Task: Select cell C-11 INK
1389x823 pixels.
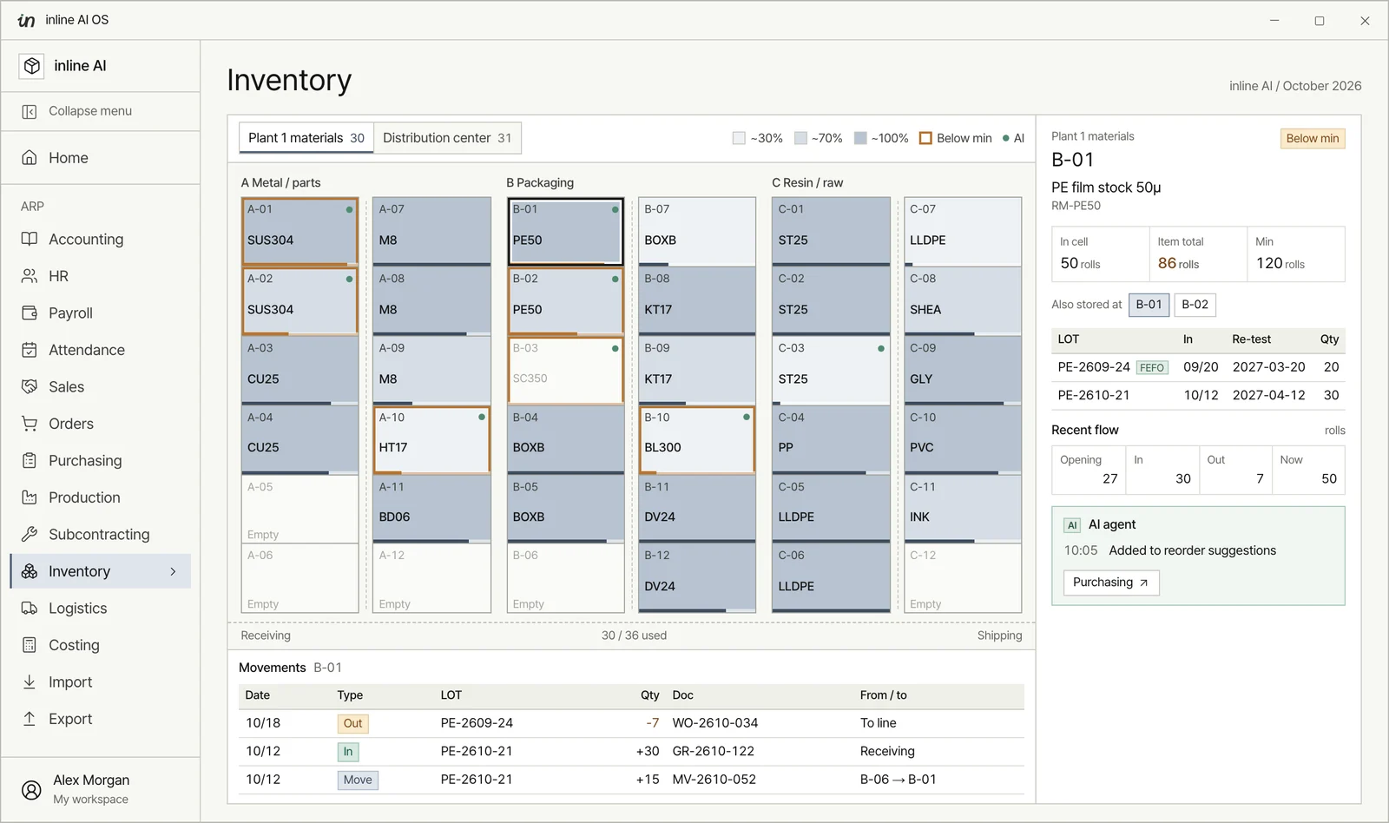Action: tap(963, 509)
